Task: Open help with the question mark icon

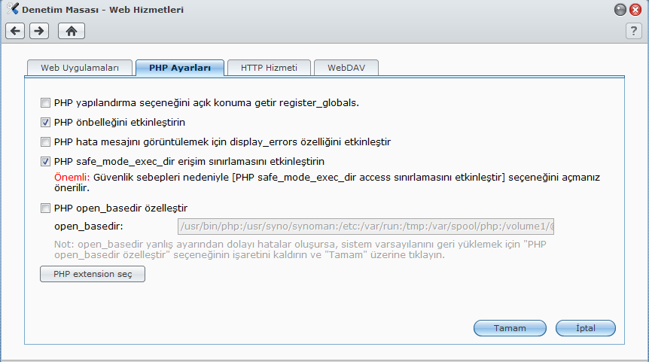Action: 633,31
